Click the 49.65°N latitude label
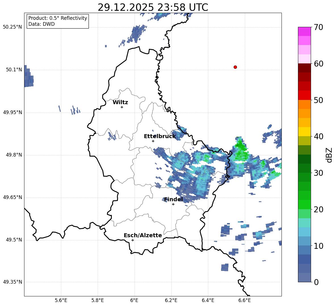336x306 pixels. [12, 197]
